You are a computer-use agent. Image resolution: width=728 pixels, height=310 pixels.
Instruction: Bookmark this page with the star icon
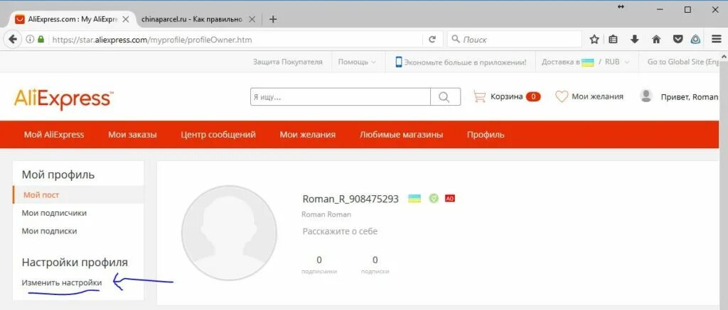tap(594, 40)
